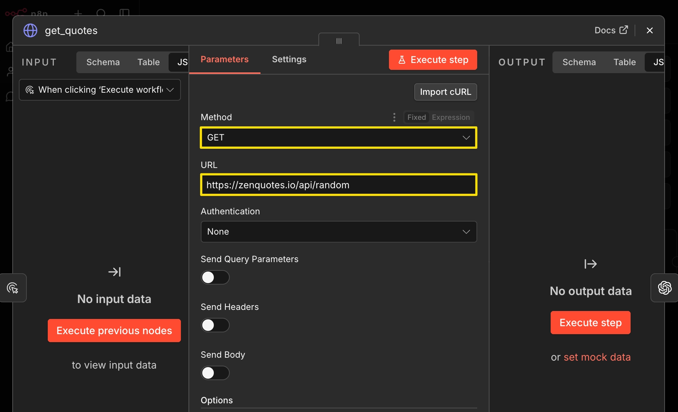
Task: Toggle Send Query Parameters switch
Action: (215, 278)
